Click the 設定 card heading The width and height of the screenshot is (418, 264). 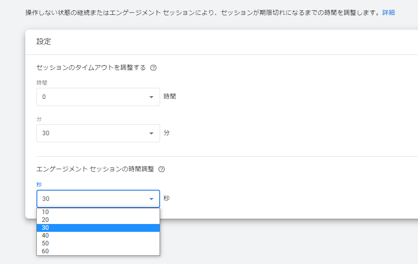pyautogui.click(x=44, y=42)
